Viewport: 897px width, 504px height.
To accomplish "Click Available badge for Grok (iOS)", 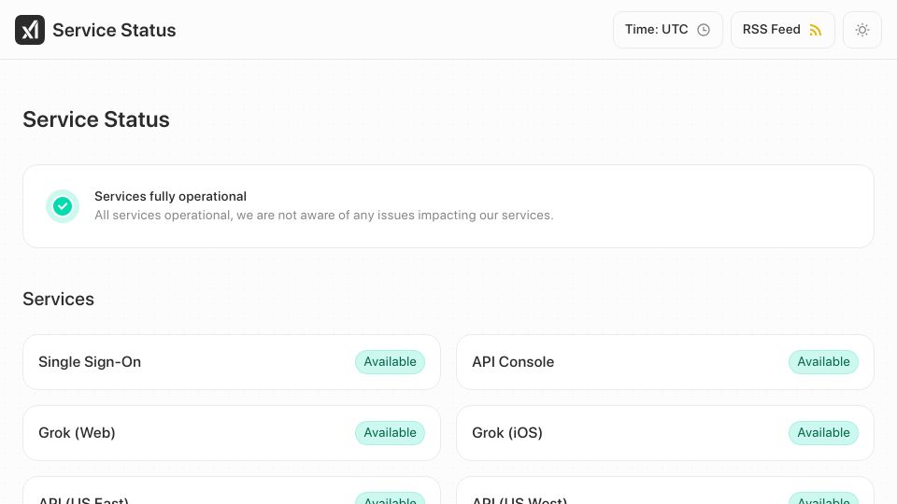I will coord(824,432).
